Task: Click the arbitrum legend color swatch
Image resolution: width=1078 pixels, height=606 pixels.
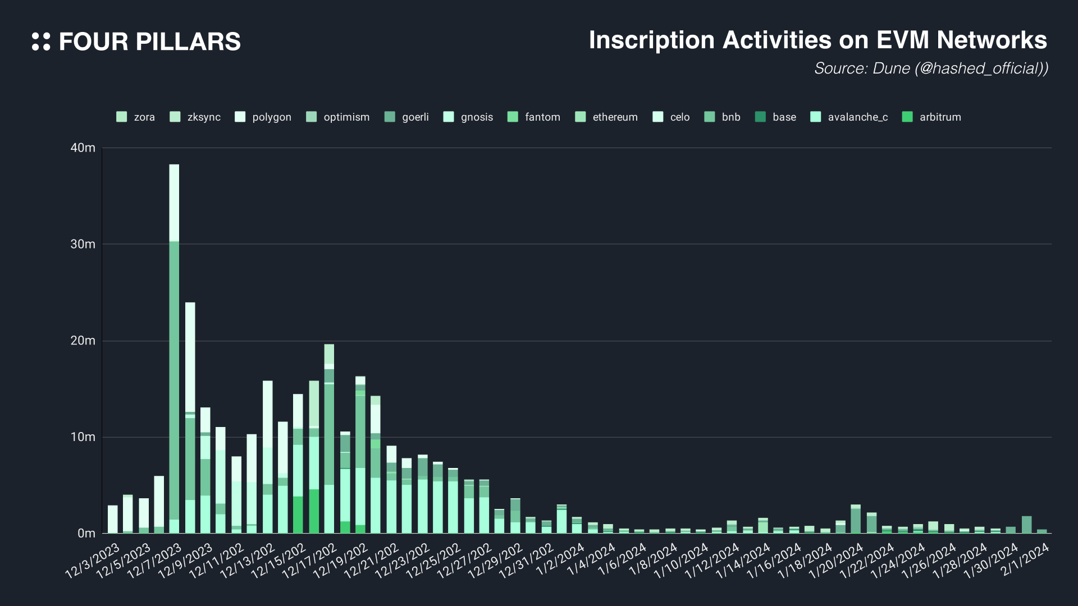Action: pos(907,117)
